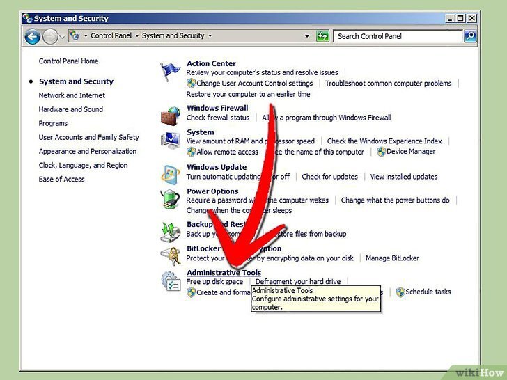Select the Windows Update icon

[171, 174]
